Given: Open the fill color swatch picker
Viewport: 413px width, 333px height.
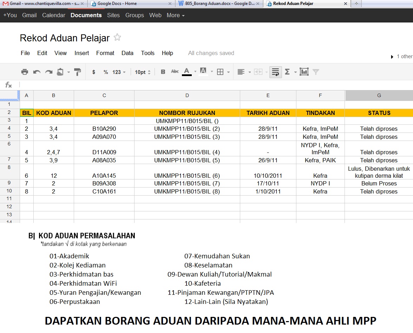Looking at the screenshot, I should coord(203,72).
